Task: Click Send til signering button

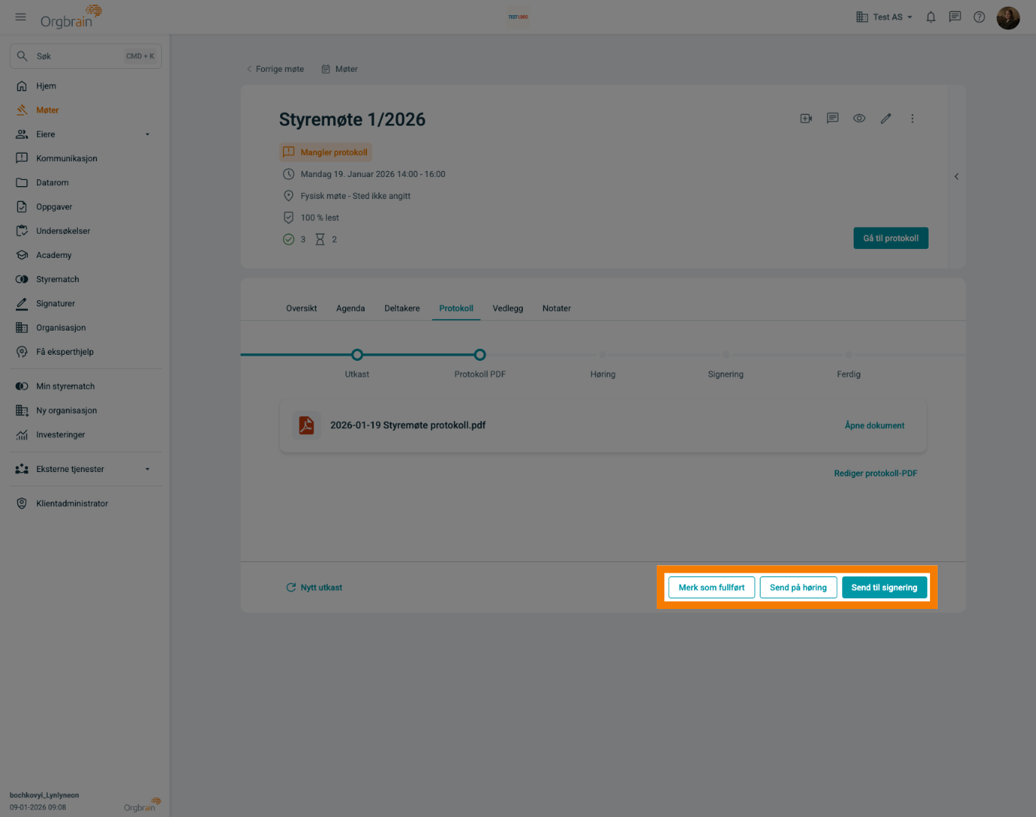Action: coord(884,588)
